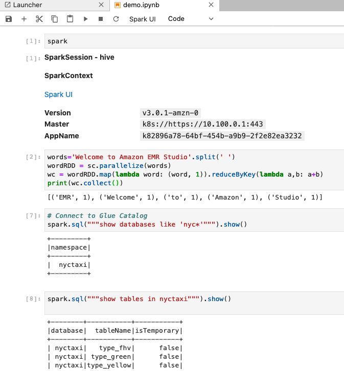Viewport: 344px width, 371px height.
Task: Click the AppName value k82896a78-64bf-454b-a9b9-2f2e82ea3232
Action: point(222,136)
